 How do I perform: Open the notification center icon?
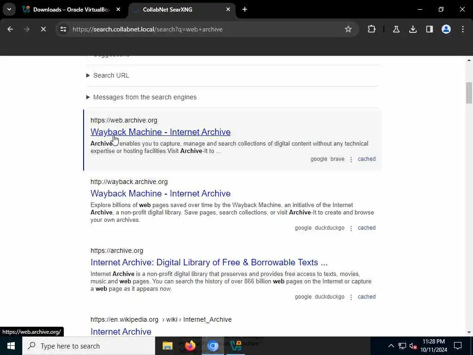[458, 346]
